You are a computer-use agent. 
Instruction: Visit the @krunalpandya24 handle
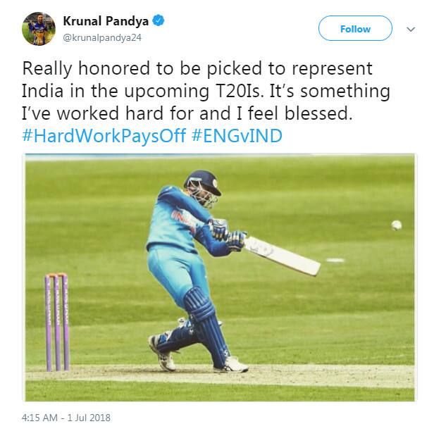103,37
